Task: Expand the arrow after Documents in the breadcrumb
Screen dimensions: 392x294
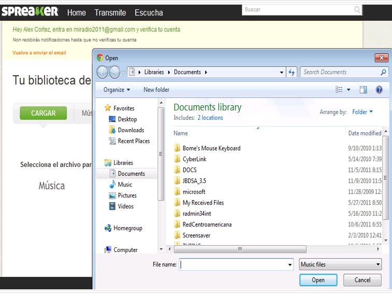Action: click(x=206, y=72)
